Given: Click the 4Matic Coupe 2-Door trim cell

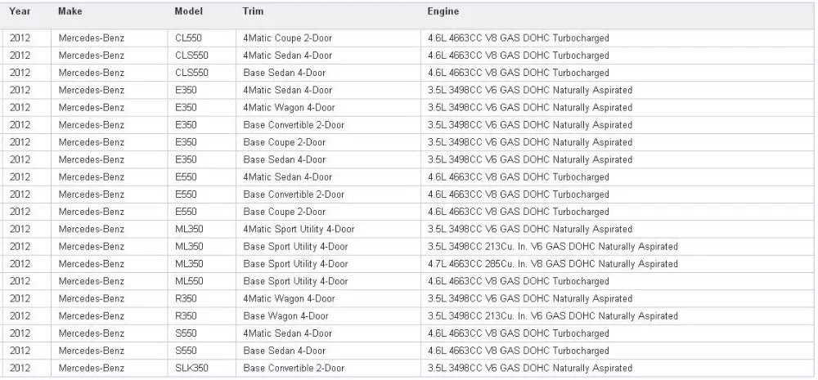Looking at the screenshot, I should coord(287,38).
